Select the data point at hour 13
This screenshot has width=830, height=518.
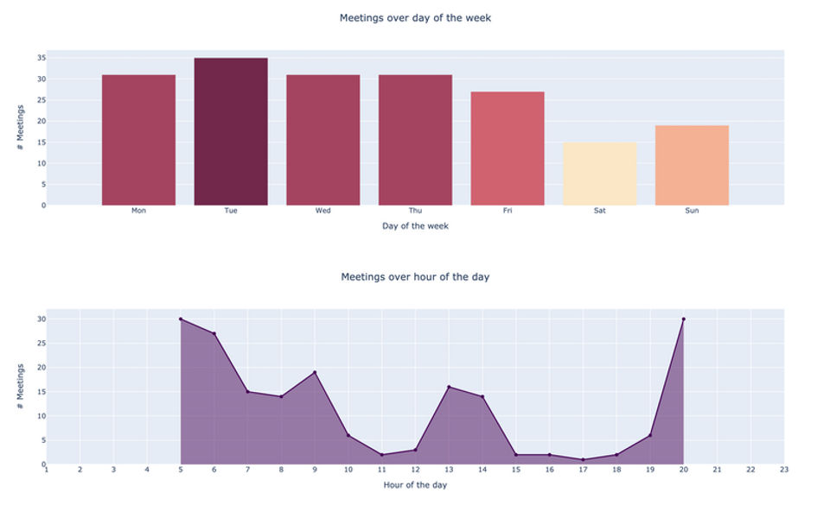[x=449, y=387]
